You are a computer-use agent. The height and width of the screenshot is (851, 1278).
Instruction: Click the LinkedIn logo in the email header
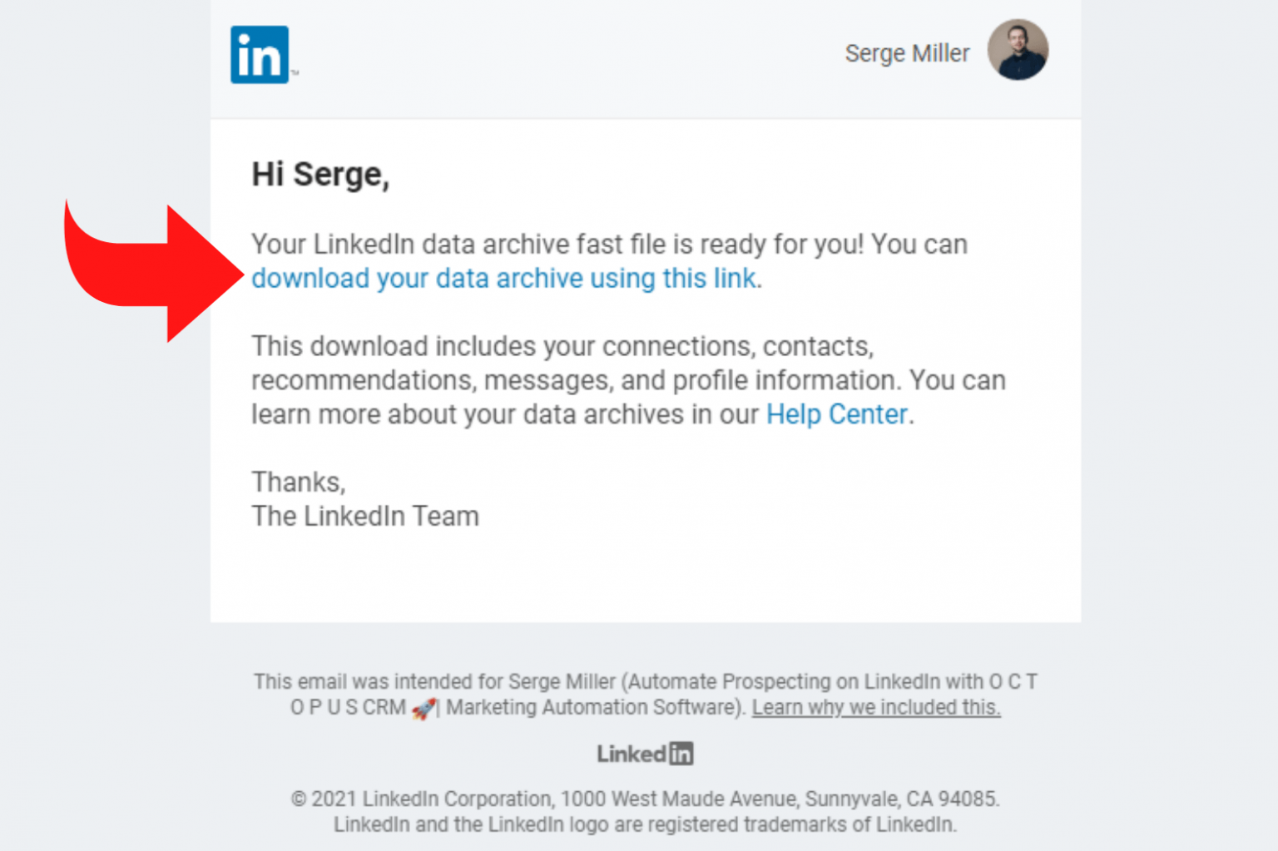click(x=259, y=52)
